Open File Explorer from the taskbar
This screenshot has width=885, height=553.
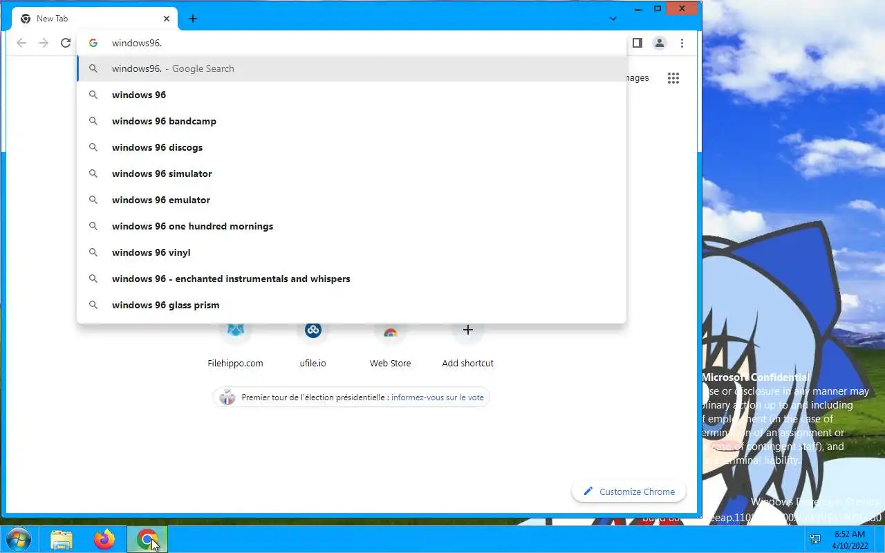62,539
